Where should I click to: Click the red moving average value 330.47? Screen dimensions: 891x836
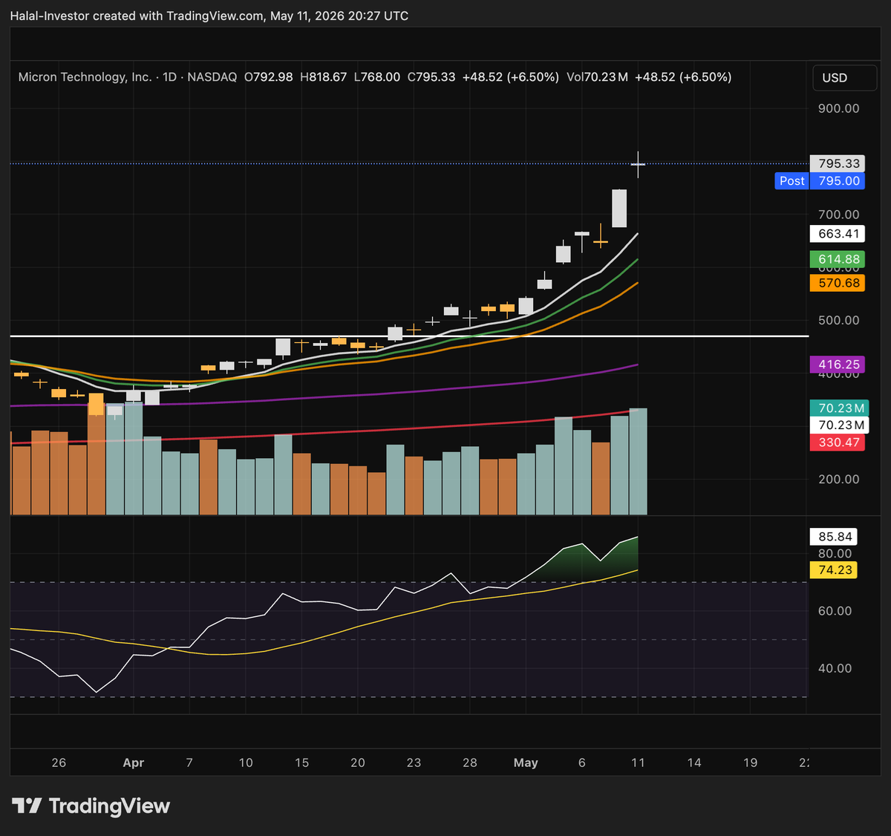point(839,443)
